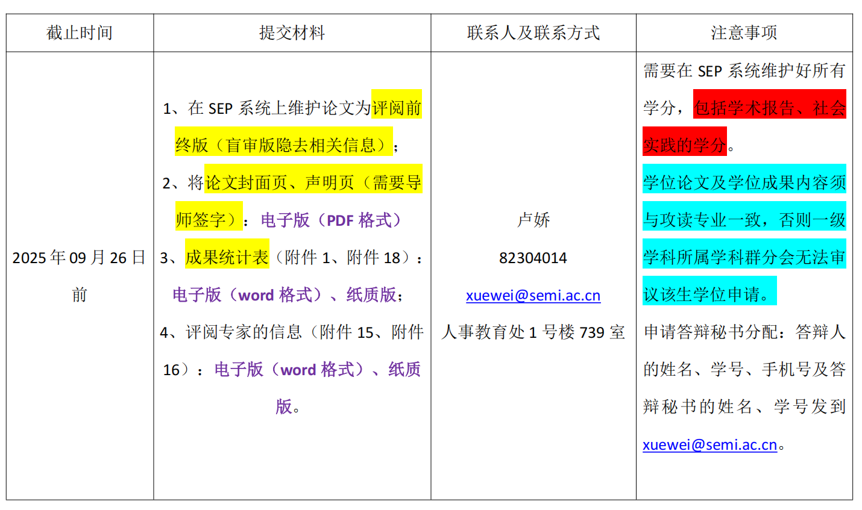862x510 pixels.
Task: Click the purple 电子版（PDF 格式） text
Action: point(331,220)
